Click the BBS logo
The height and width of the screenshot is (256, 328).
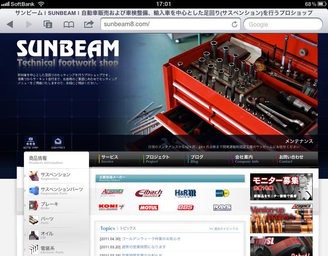tap(185, 207)
